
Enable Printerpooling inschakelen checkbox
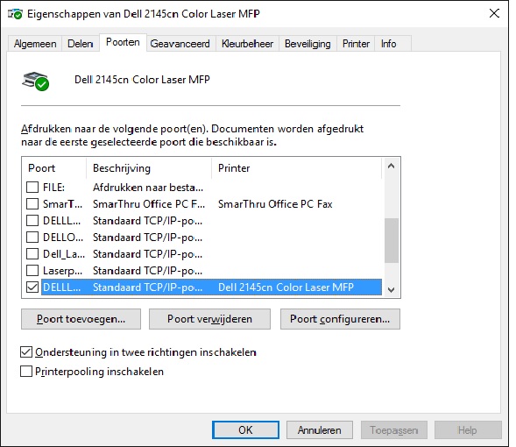coord(26,372)
